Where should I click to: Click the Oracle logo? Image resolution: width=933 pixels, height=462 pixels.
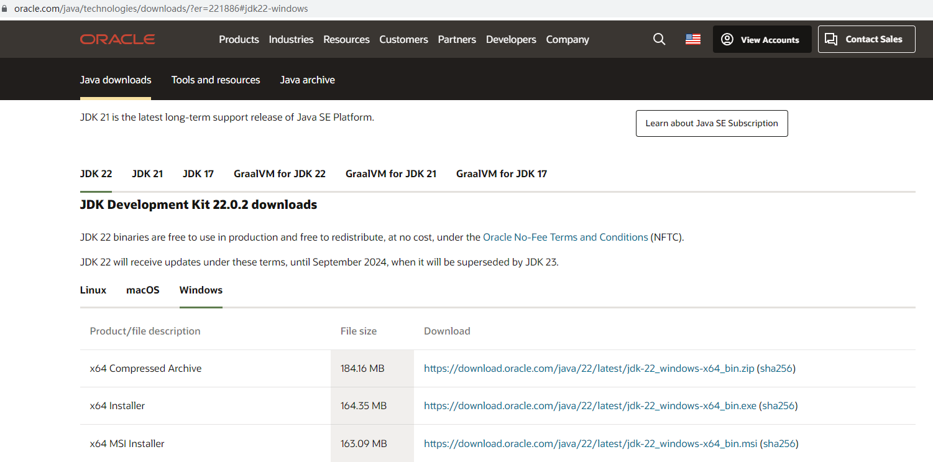tap(117, 39)
